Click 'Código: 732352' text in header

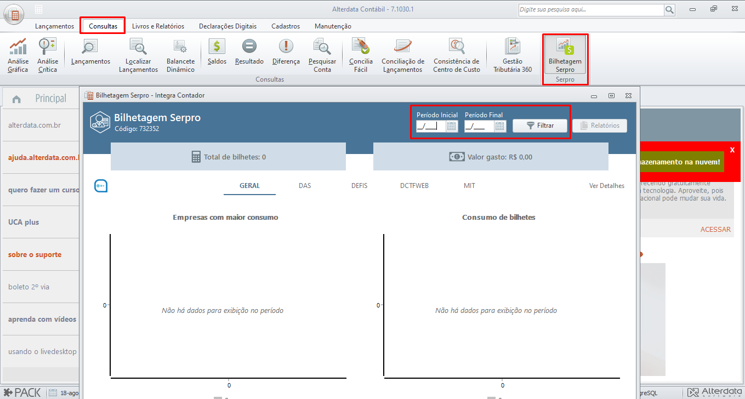137,129
